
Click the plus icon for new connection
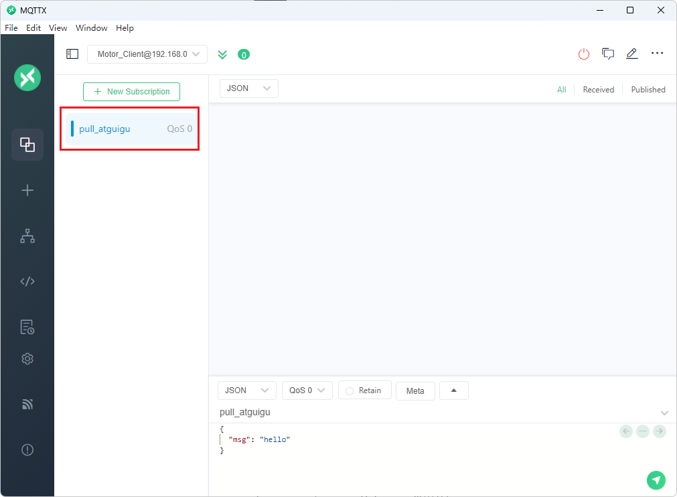point(27,190)
